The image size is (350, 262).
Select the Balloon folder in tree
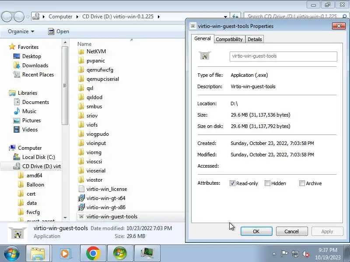(x=35, y=185)
